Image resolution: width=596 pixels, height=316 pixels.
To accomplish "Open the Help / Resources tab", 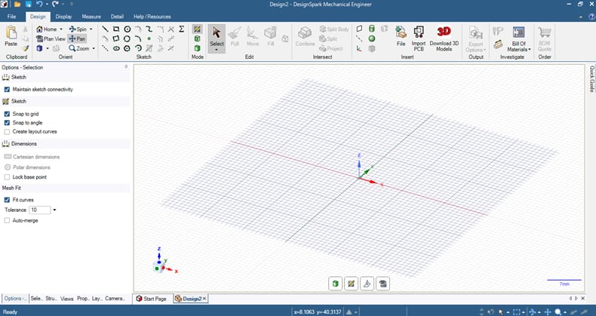I will pos(152,17).
